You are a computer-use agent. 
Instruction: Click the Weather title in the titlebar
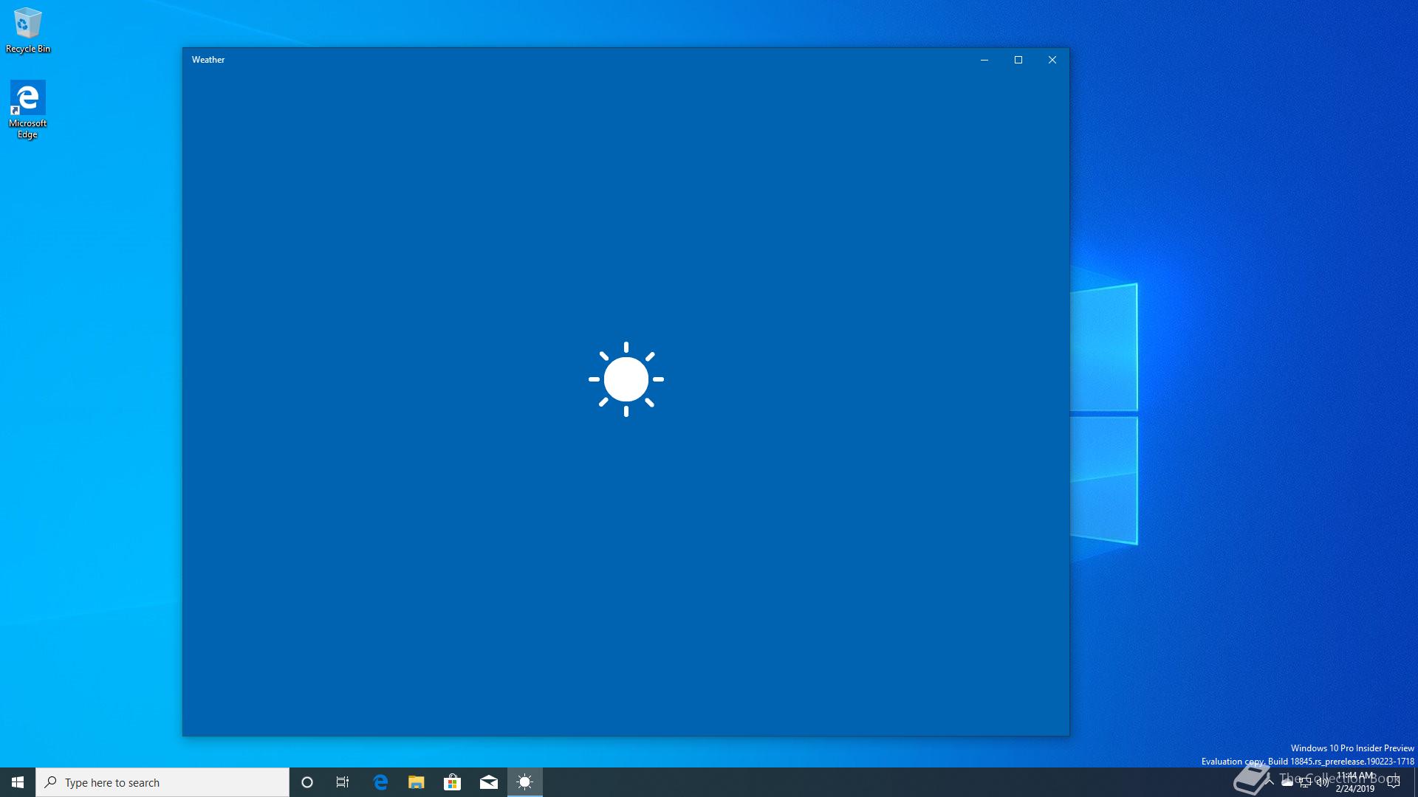pyautogui.click(x=208, y=60)
